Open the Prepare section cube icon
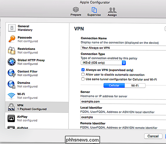Image resolution: width=166 pixels, height=144 pixels. click(x=76, y=10)
